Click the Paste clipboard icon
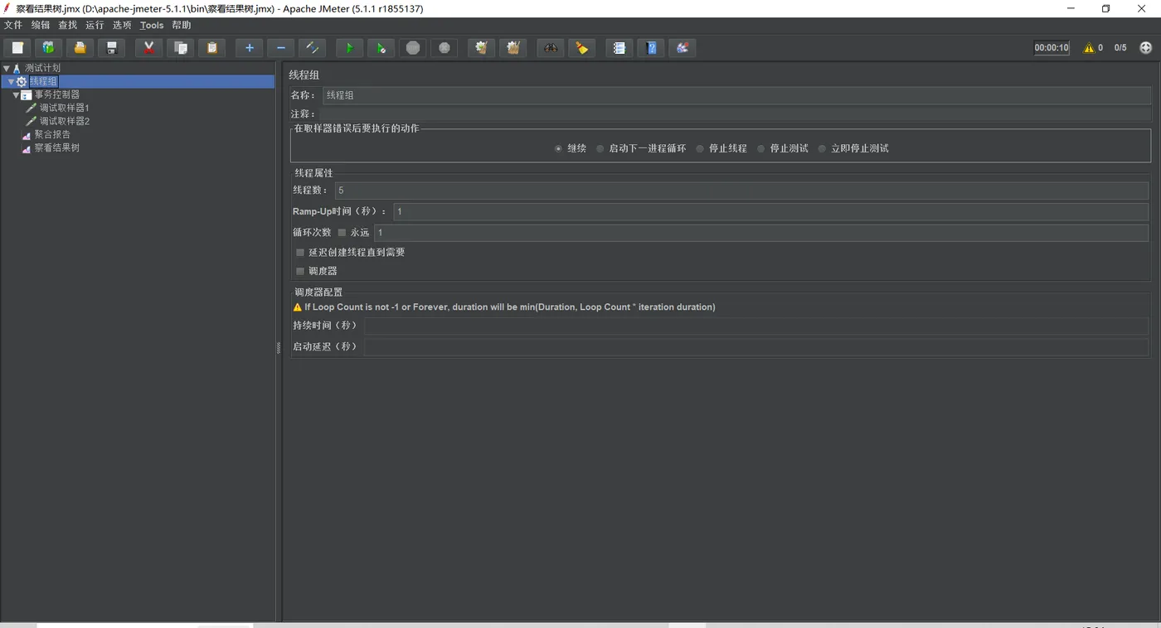 coord(211,48)
